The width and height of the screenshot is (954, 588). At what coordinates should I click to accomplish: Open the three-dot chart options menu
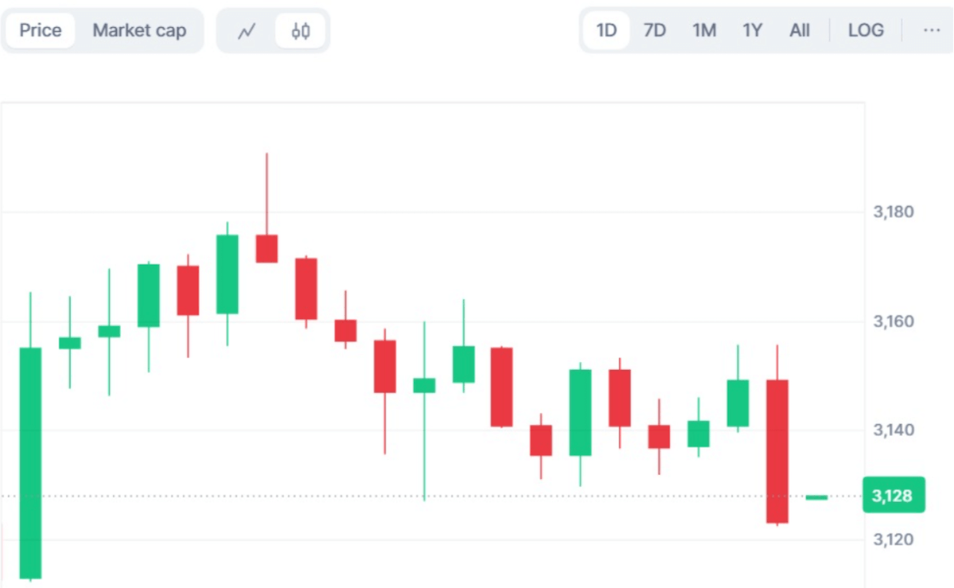click(x=933, y=30)
